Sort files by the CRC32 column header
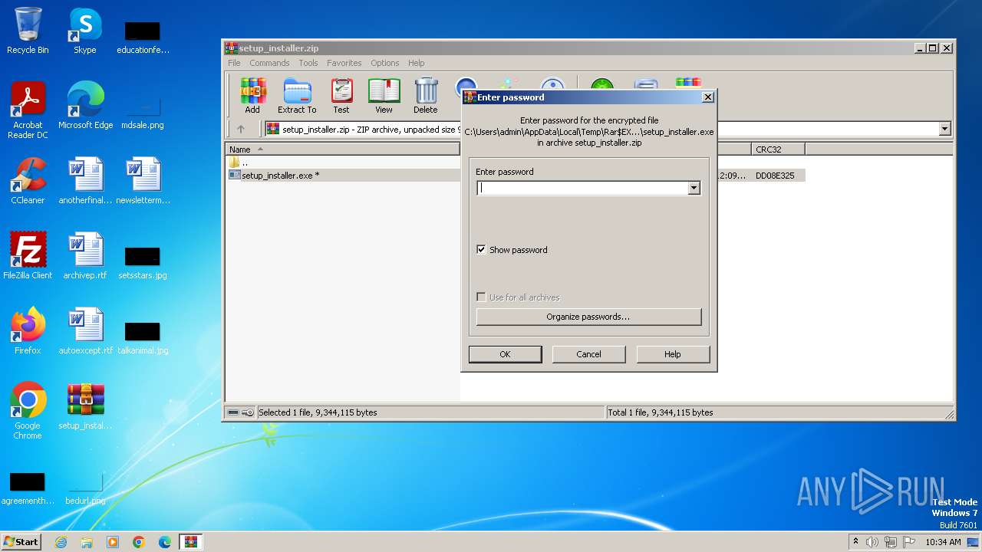 pos(778,149)
